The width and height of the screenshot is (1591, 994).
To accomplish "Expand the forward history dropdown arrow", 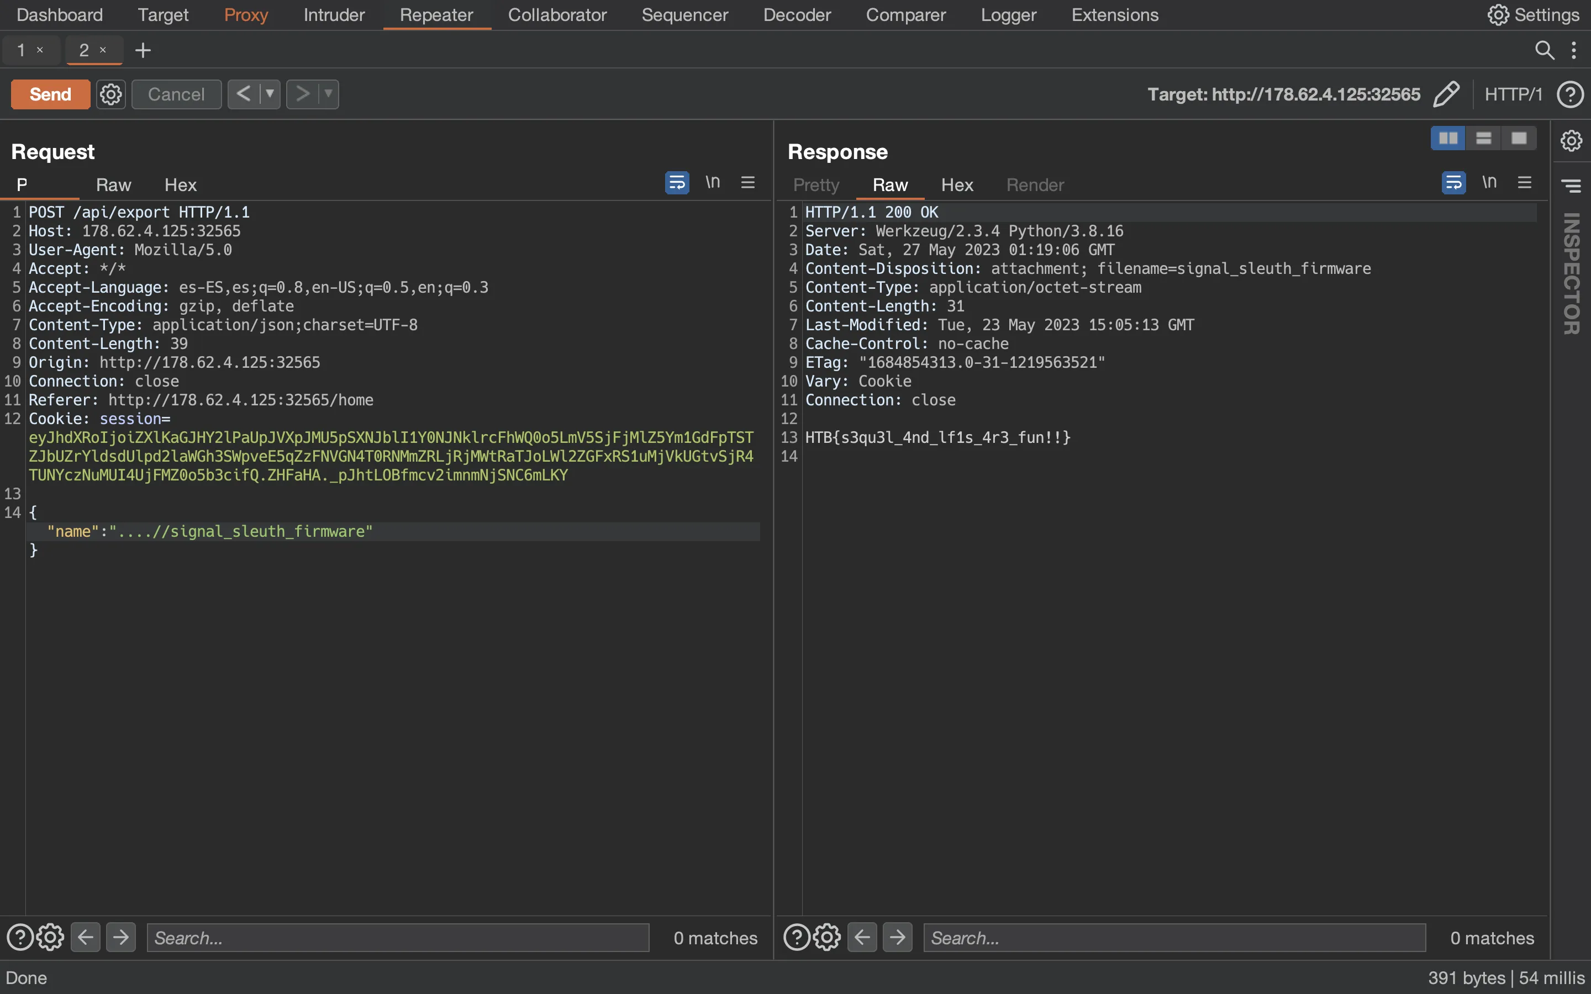I will 328,94.
